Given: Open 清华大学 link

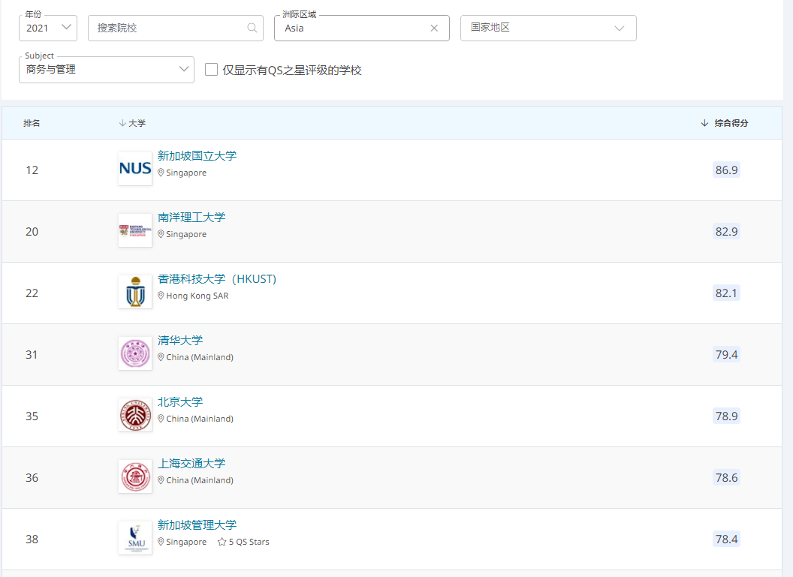Looking at the screenshot, I should (180, 341).
